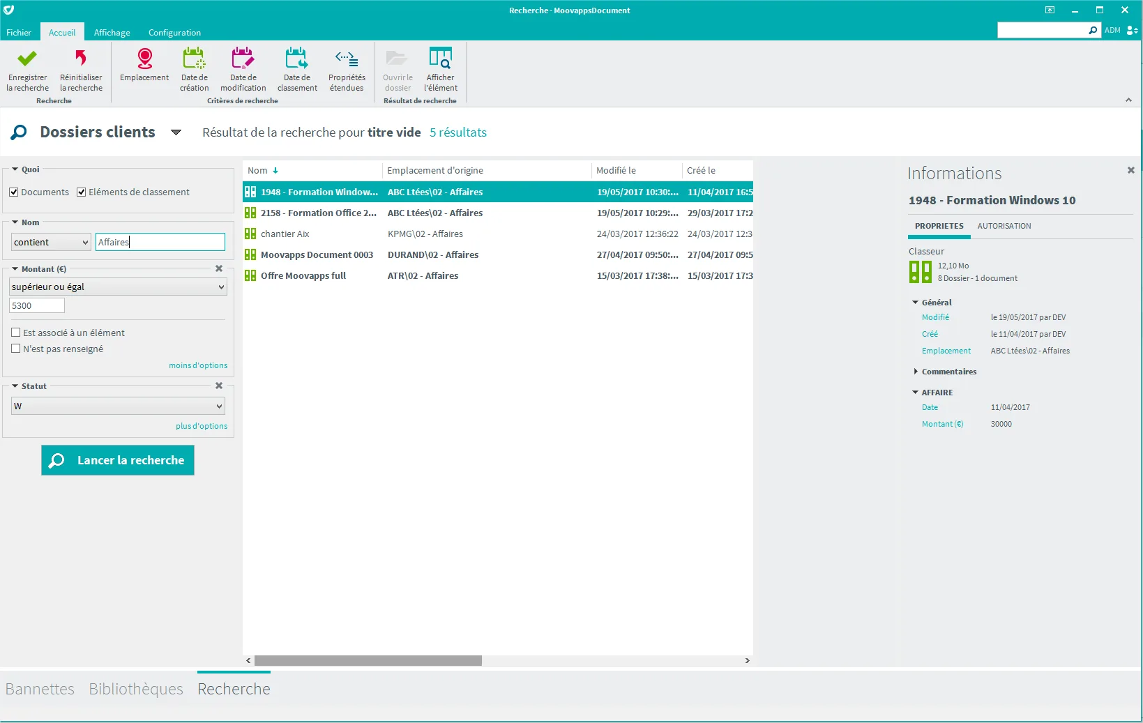
Task: Sort by Emplacement d'origine column header
Action: coord(487,170)
